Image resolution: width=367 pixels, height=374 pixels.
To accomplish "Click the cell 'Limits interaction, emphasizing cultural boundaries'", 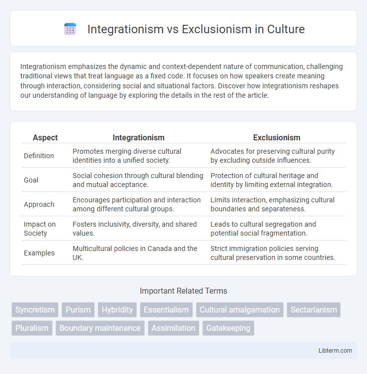I will coord(277,204).
